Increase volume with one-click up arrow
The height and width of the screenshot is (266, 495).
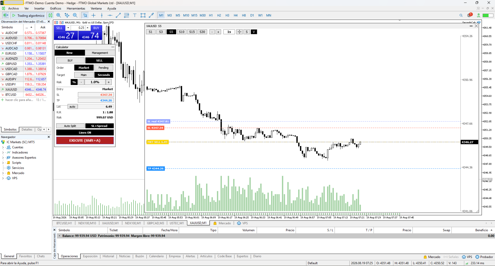tap(88, 28)
